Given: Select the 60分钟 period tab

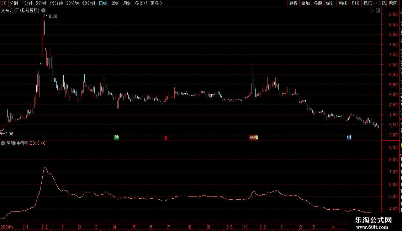Looking at the screenshot, I should point(89,3).
